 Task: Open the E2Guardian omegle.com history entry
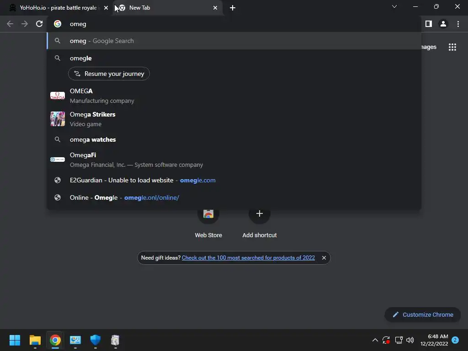point(234,180)
